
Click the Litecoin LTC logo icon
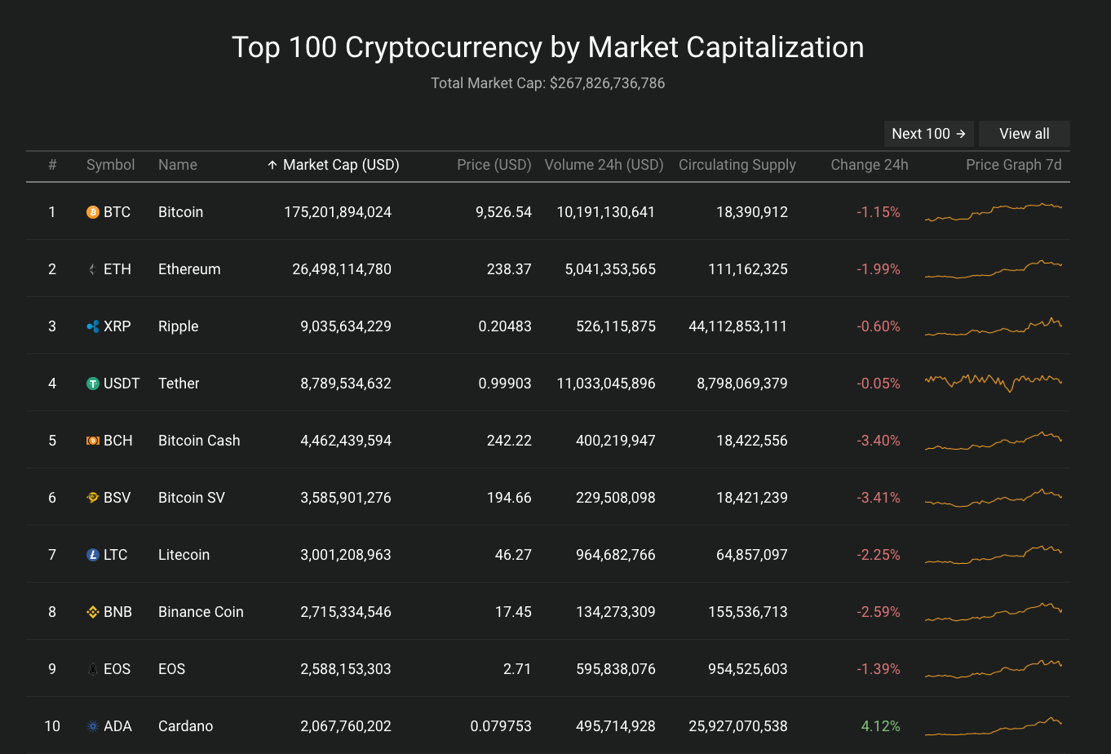pyautogui.click(x=93, y=555)
